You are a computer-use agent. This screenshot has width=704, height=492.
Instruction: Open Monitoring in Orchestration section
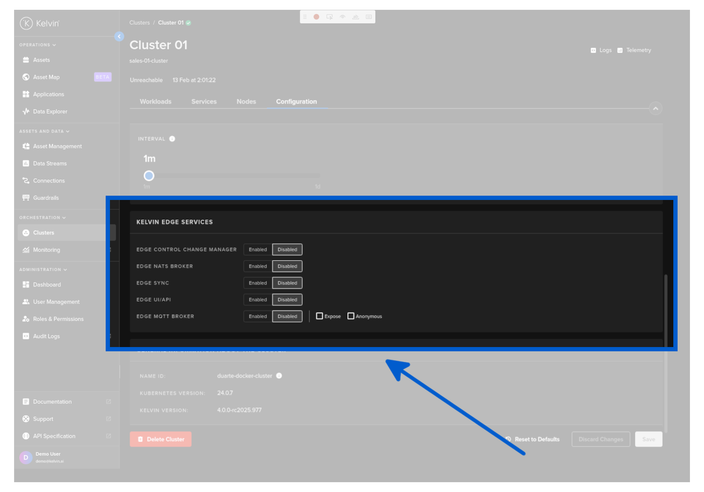pos(46,250)
